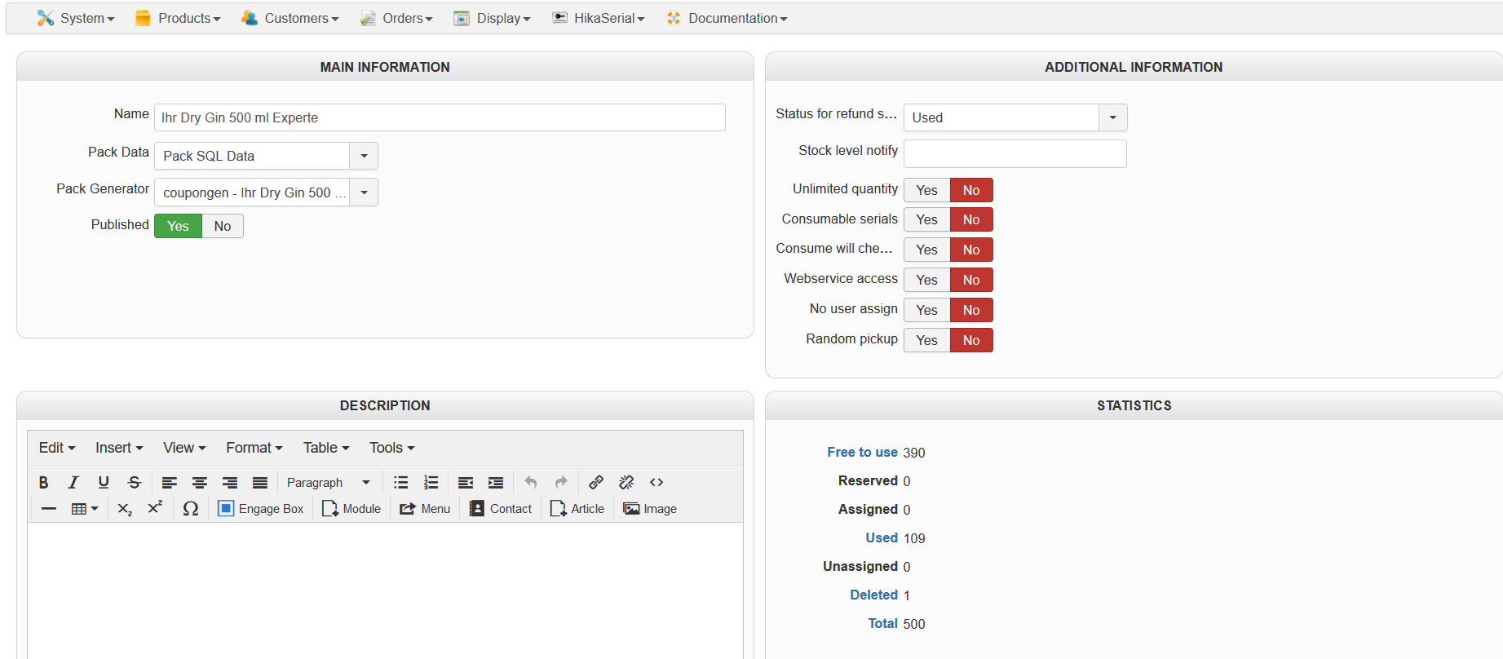
Task: Insert special character (omega)
Action: click(191, 509)
